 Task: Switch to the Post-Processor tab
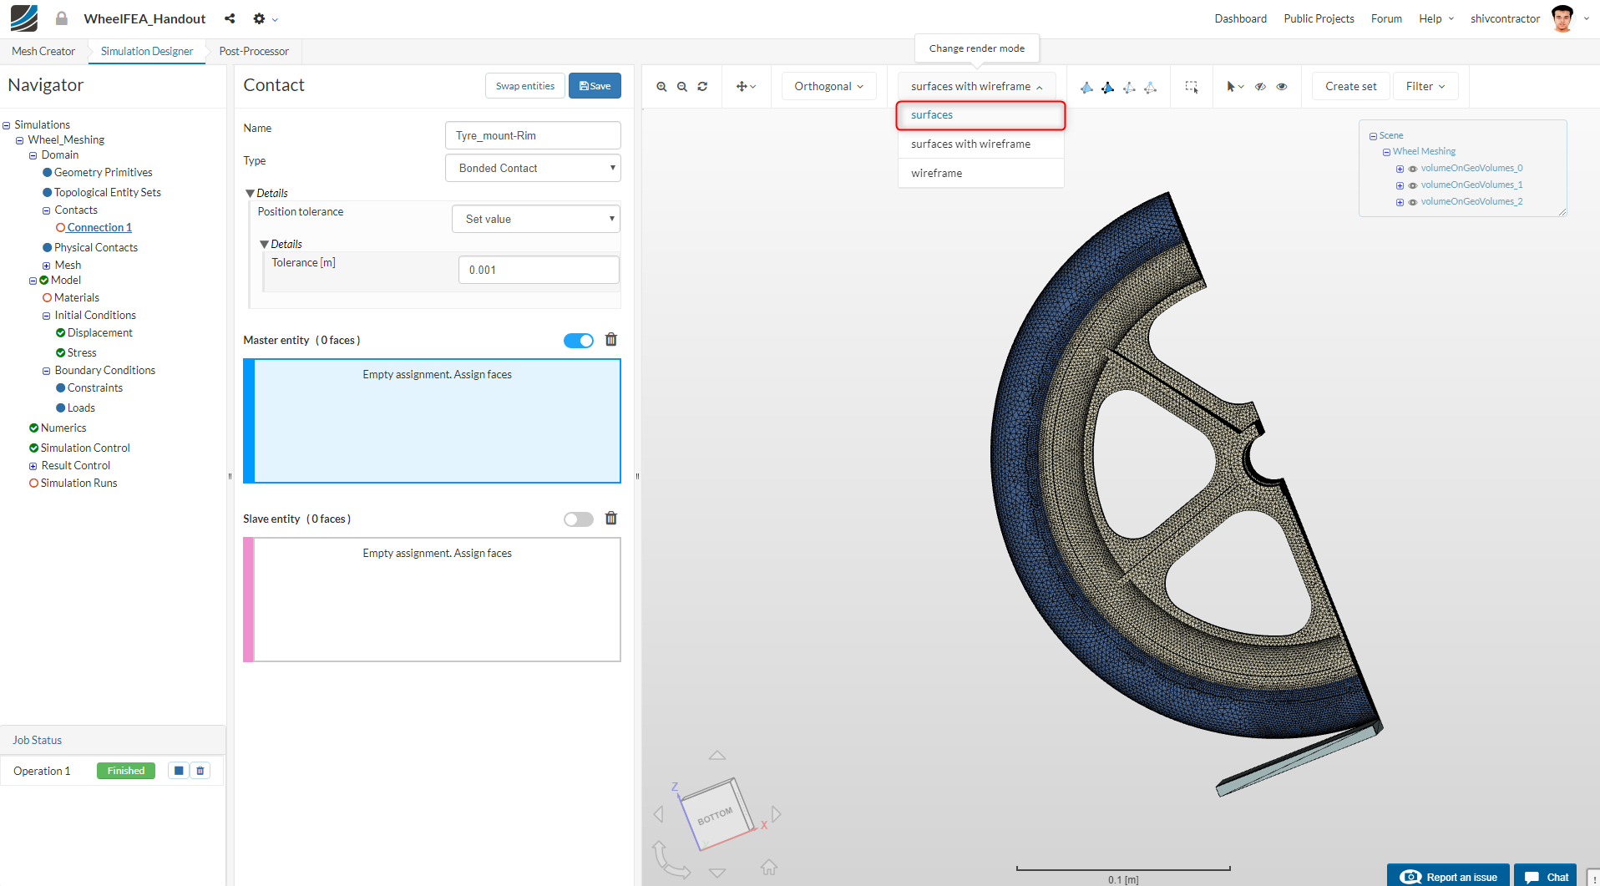(x=254, y=52)
